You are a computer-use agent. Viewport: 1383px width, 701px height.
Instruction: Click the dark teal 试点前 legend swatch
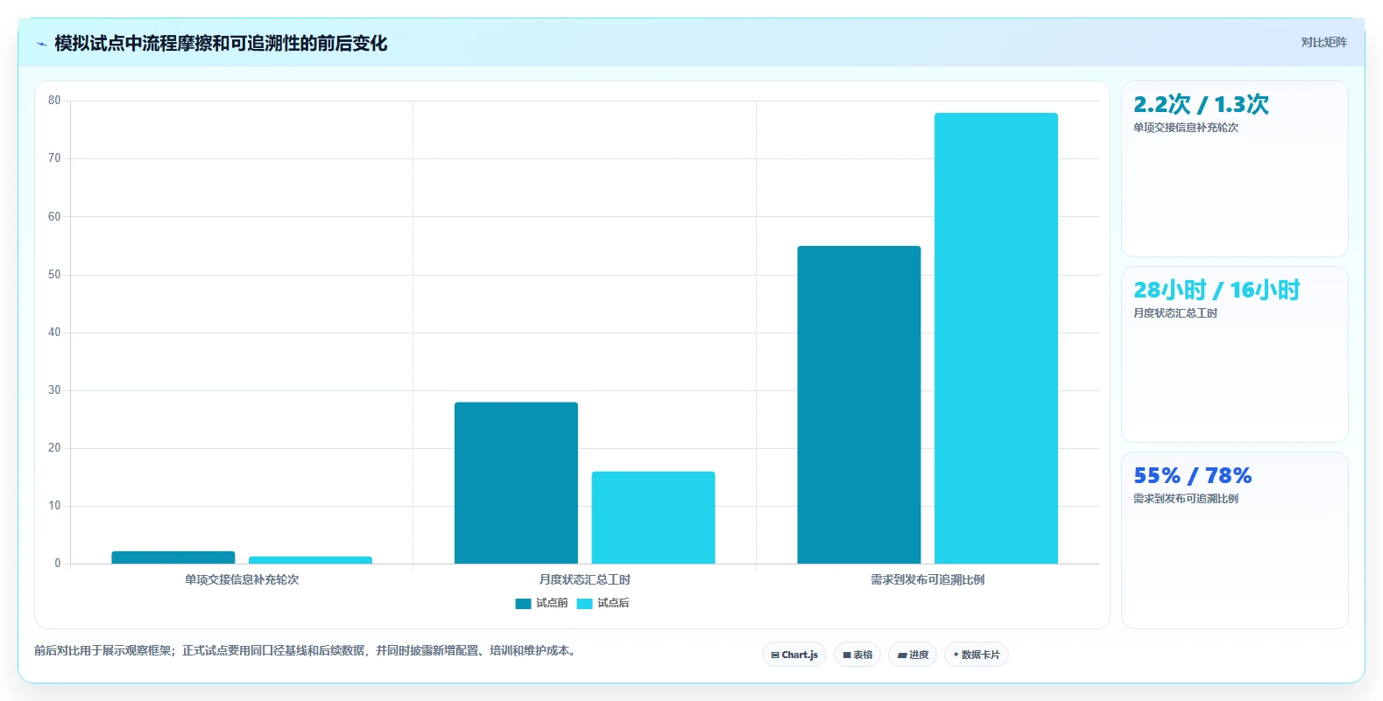click(x=523, y=604)
